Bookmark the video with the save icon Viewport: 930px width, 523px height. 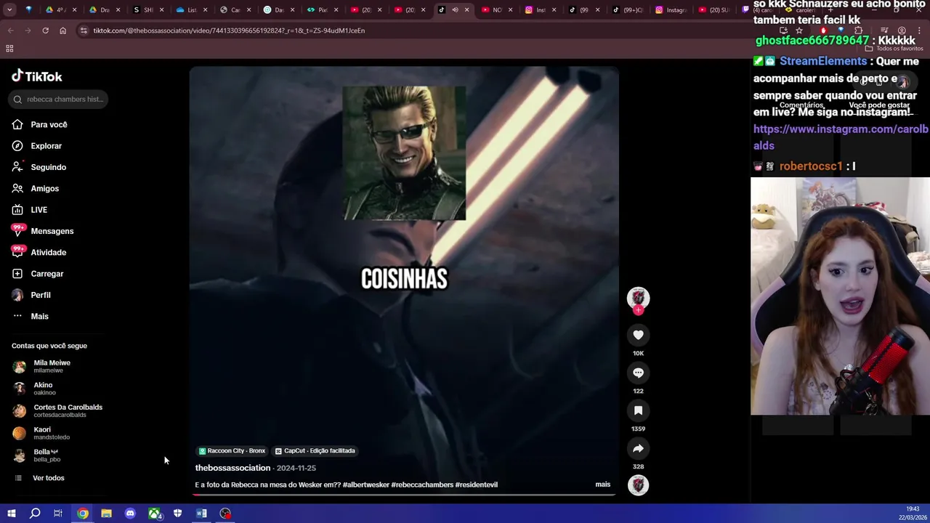click(638, 410)
